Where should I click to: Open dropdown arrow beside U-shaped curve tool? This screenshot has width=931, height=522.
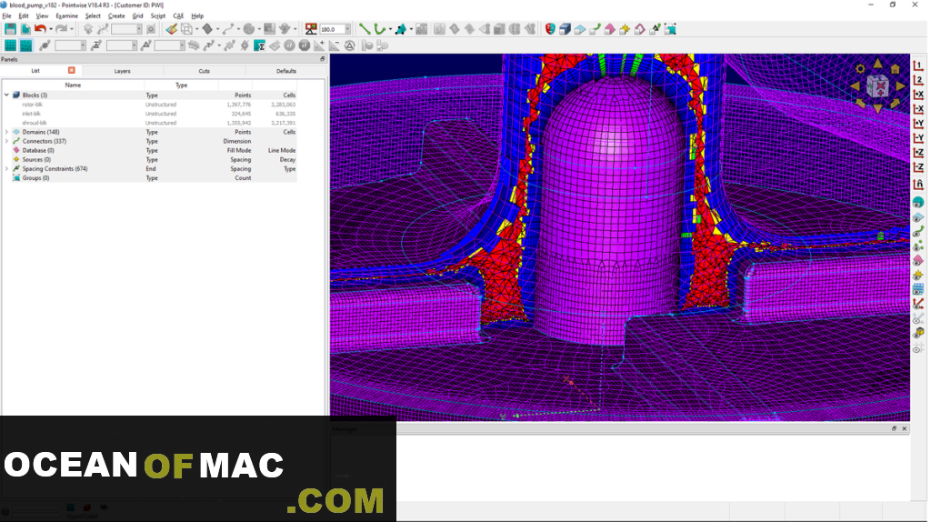pyautogui.click(x=390, y=29)
